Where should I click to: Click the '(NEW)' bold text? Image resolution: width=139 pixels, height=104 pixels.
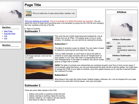(57, 65)
